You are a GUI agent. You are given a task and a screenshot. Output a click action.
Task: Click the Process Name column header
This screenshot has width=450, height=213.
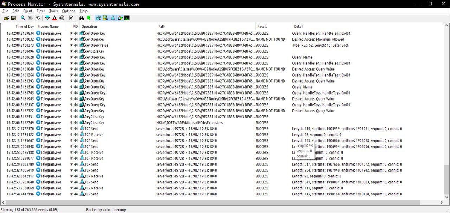tap(48, 26)
